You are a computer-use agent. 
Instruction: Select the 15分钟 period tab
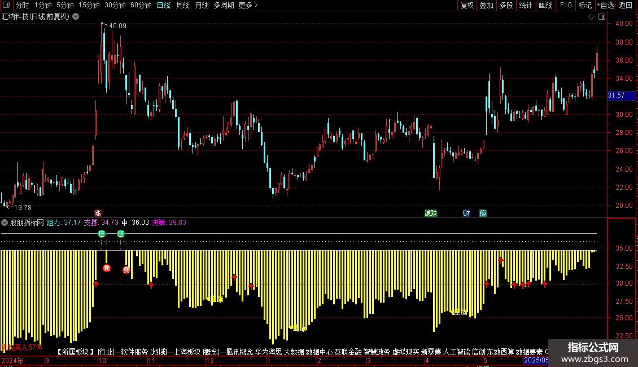pos(89,5)
